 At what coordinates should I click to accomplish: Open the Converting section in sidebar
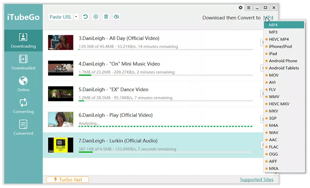click(23, 106)
